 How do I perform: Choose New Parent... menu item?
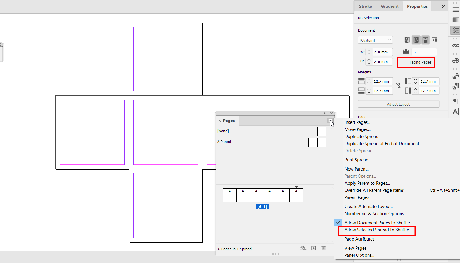[357, 169]
